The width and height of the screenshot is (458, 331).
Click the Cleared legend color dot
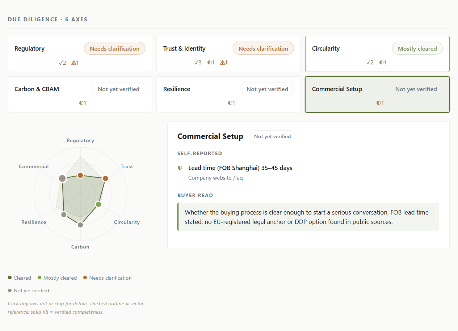10,278
